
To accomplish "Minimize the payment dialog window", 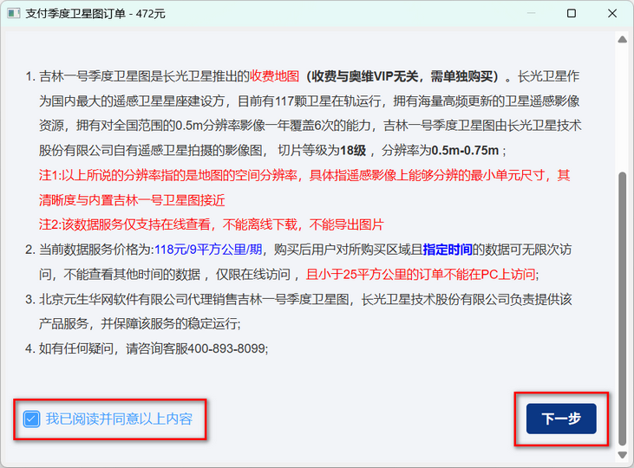I will click(x=531, y=13).
